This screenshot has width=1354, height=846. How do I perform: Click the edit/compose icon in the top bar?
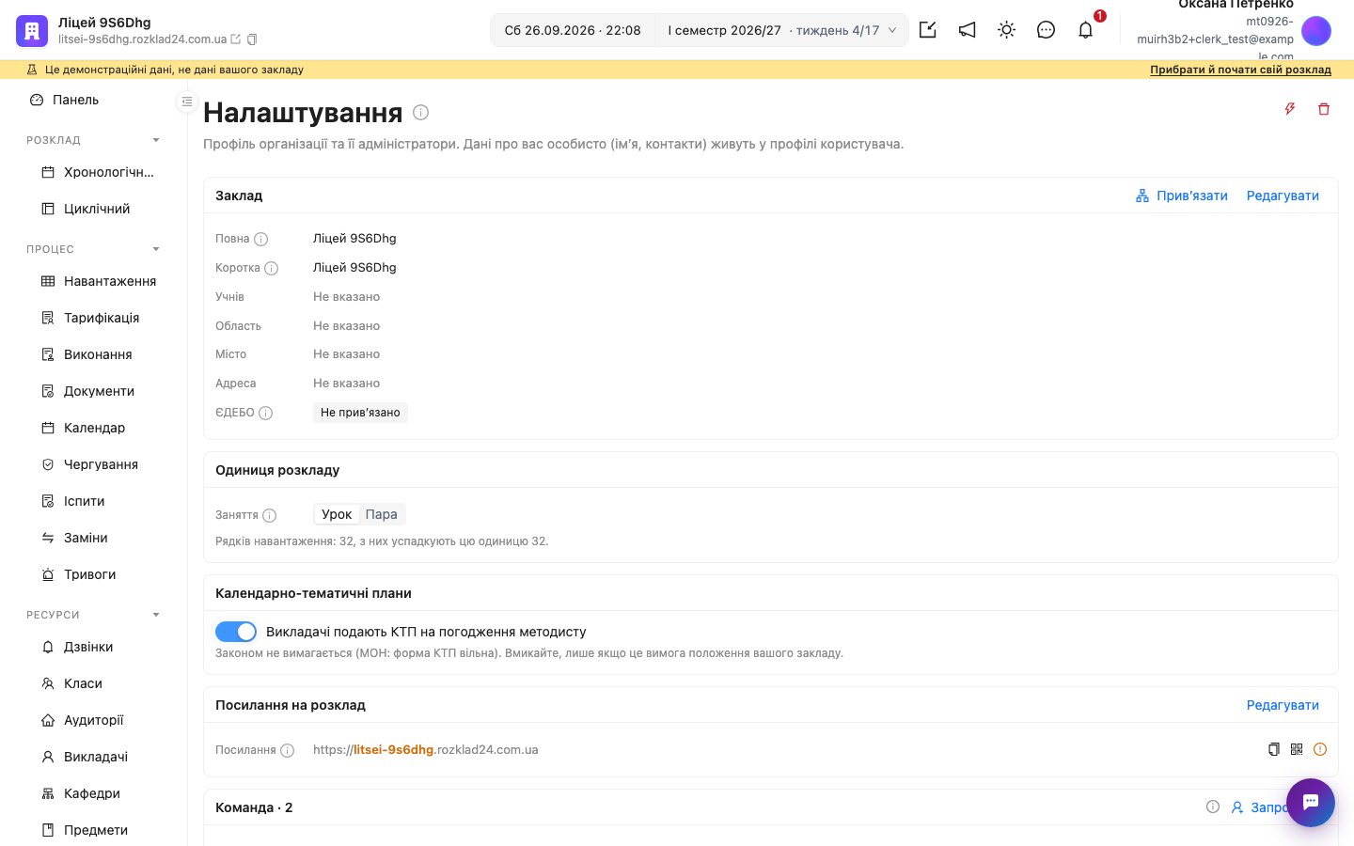[x=927, y=30]
